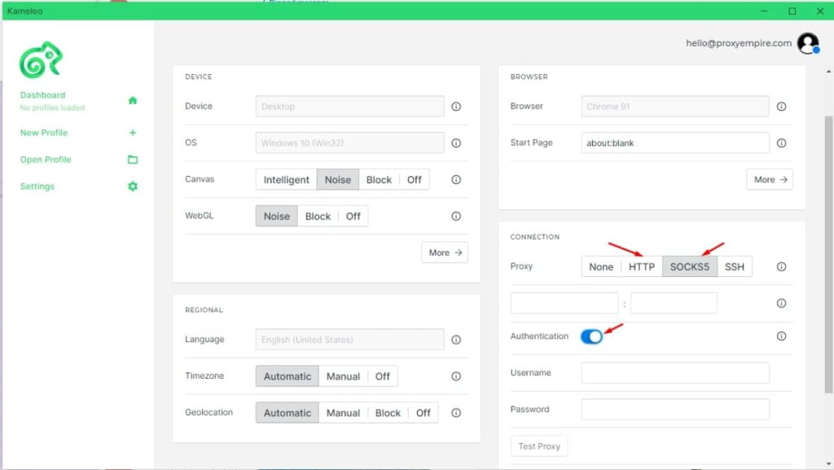Screen dimensions: 834x470
Task: Open the OS dropdown showing Windows 10
Action: 349,143
